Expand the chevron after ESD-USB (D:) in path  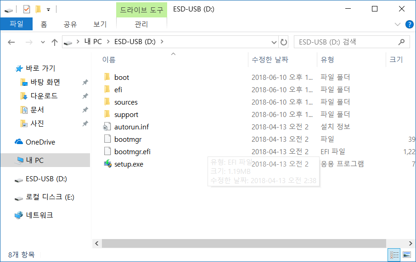pos(162,42)
